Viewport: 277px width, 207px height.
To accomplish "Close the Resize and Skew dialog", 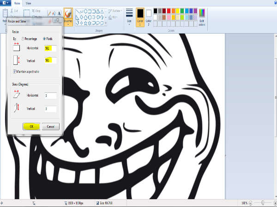I will pyautogui.click(x=57, y=20).
